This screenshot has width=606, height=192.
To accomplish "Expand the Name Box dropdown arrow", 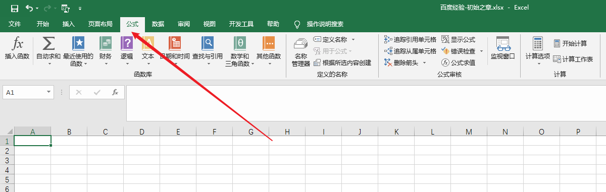I will (x=48, y=92).
